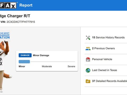This screenshot has width=127, height=95.
Task: Click the yellow folder detailed records icon
Action: pos(88,81)
